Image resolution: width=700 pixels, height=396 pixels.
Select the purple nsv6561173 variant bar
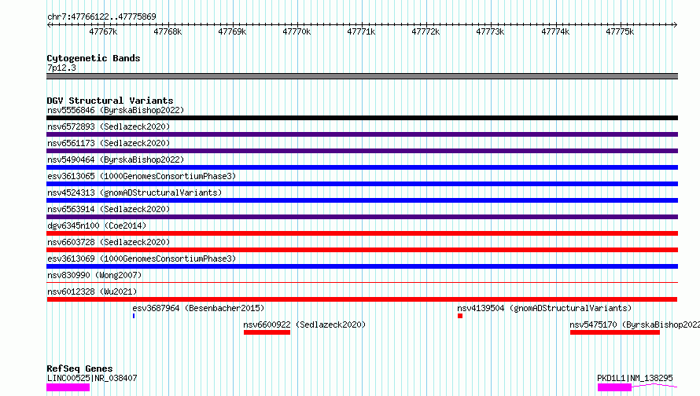click(x=362, y=151)
